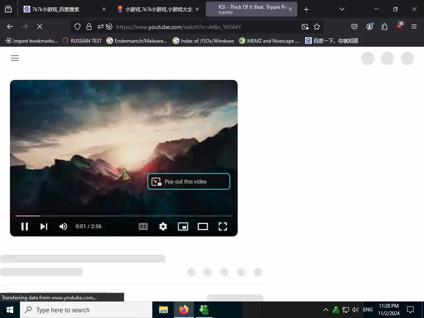Open Firefox account menu
Image resolution: width=424 pixels, height=318 pixels.
tap(369, 26)
